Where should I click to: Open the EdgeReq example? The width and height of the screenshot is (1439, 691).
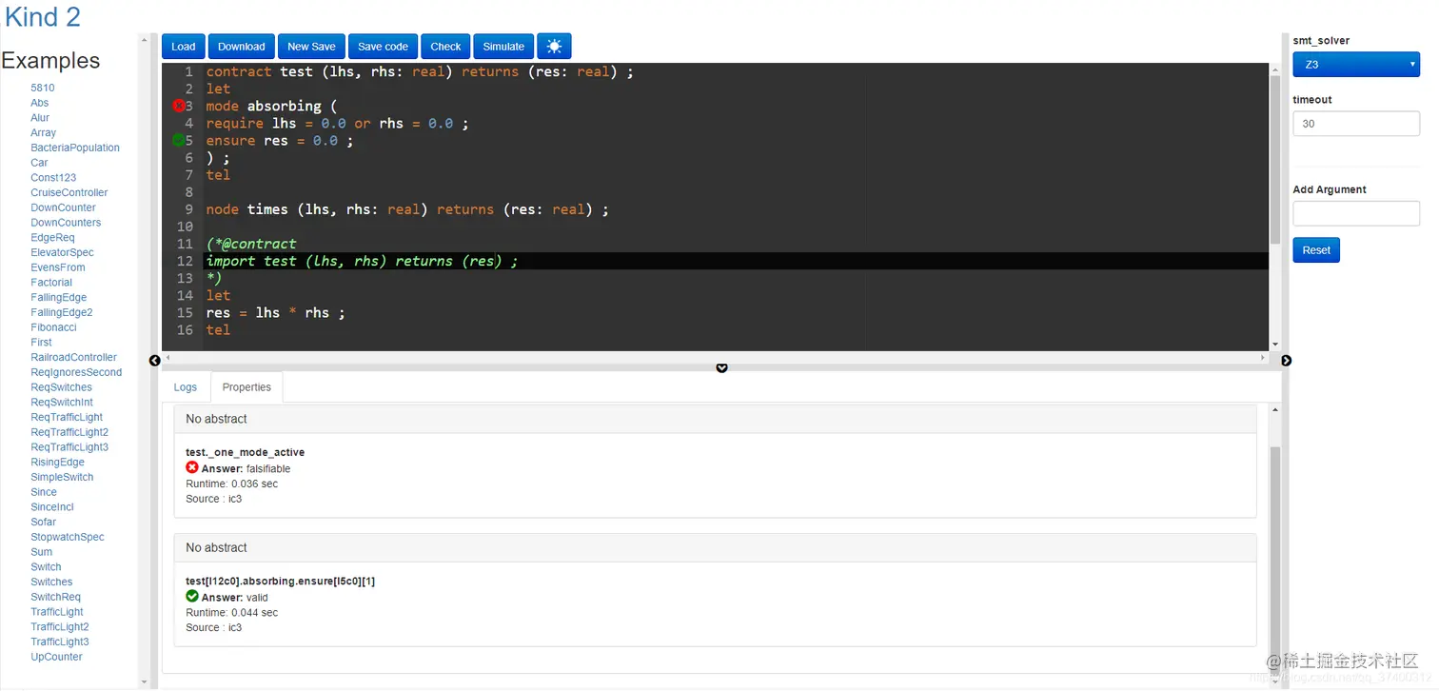(x=52, y=238)
